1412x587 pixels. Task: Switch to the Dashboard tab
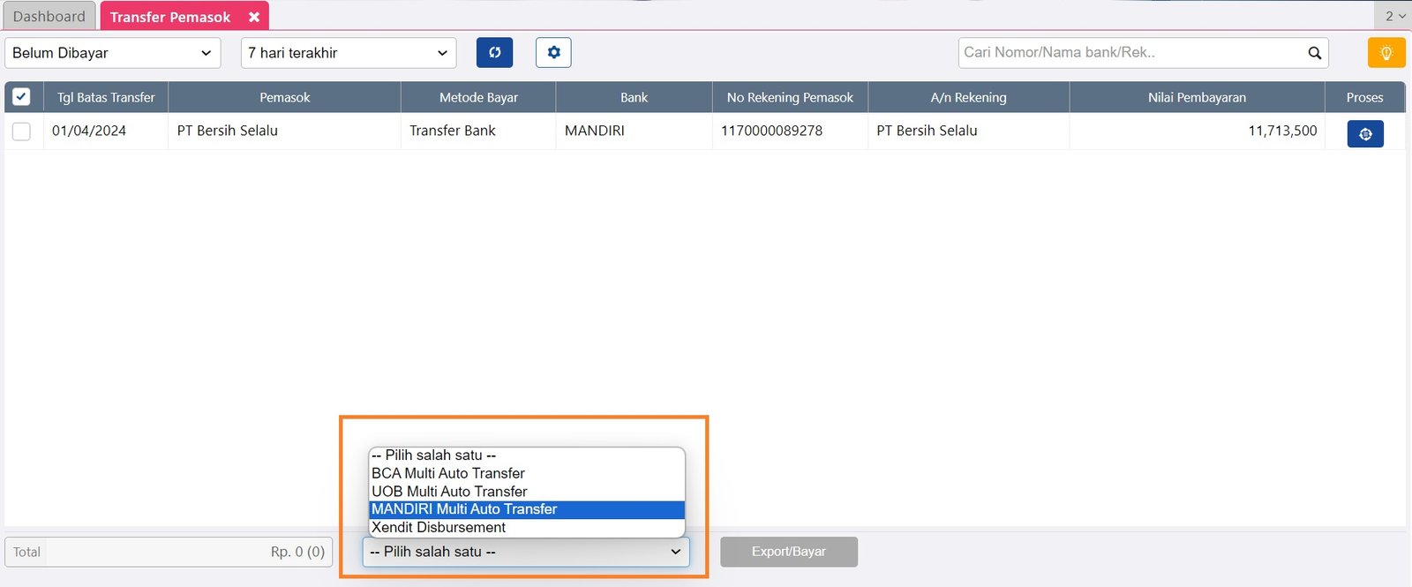point(49,17)
